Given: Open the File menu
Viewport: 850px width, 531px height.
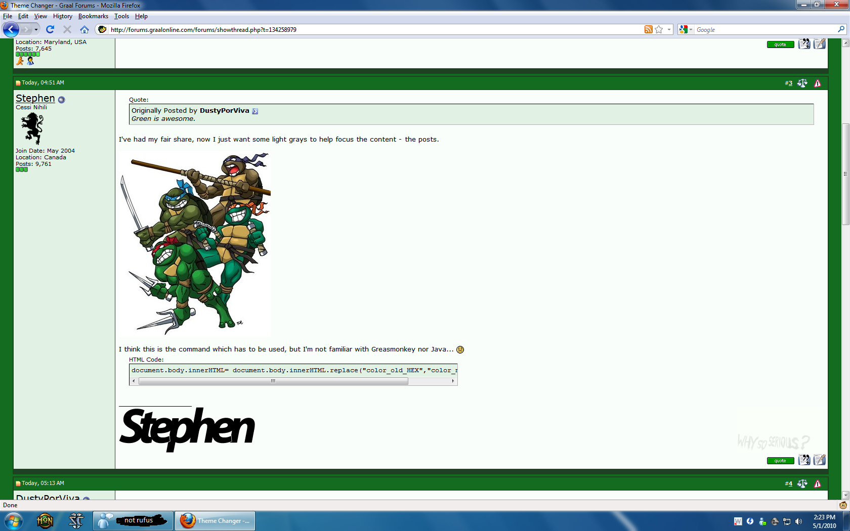Looking at the screenshot, I should (x=8, y=16).
